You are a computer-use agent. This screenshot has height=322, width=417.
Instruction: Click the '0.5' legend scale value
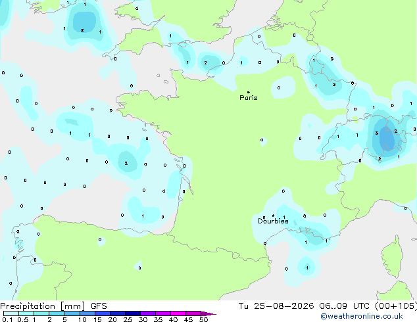[x=22, y=319]
